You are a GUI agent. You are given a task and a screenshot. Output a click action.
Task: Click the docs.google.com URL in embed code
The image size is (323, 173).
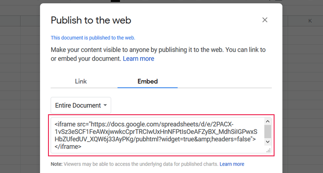(162, 124)
